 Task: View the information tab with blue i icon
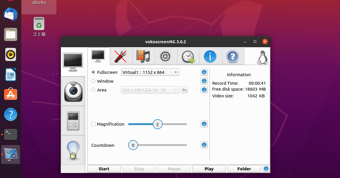[x=211, y=56]
